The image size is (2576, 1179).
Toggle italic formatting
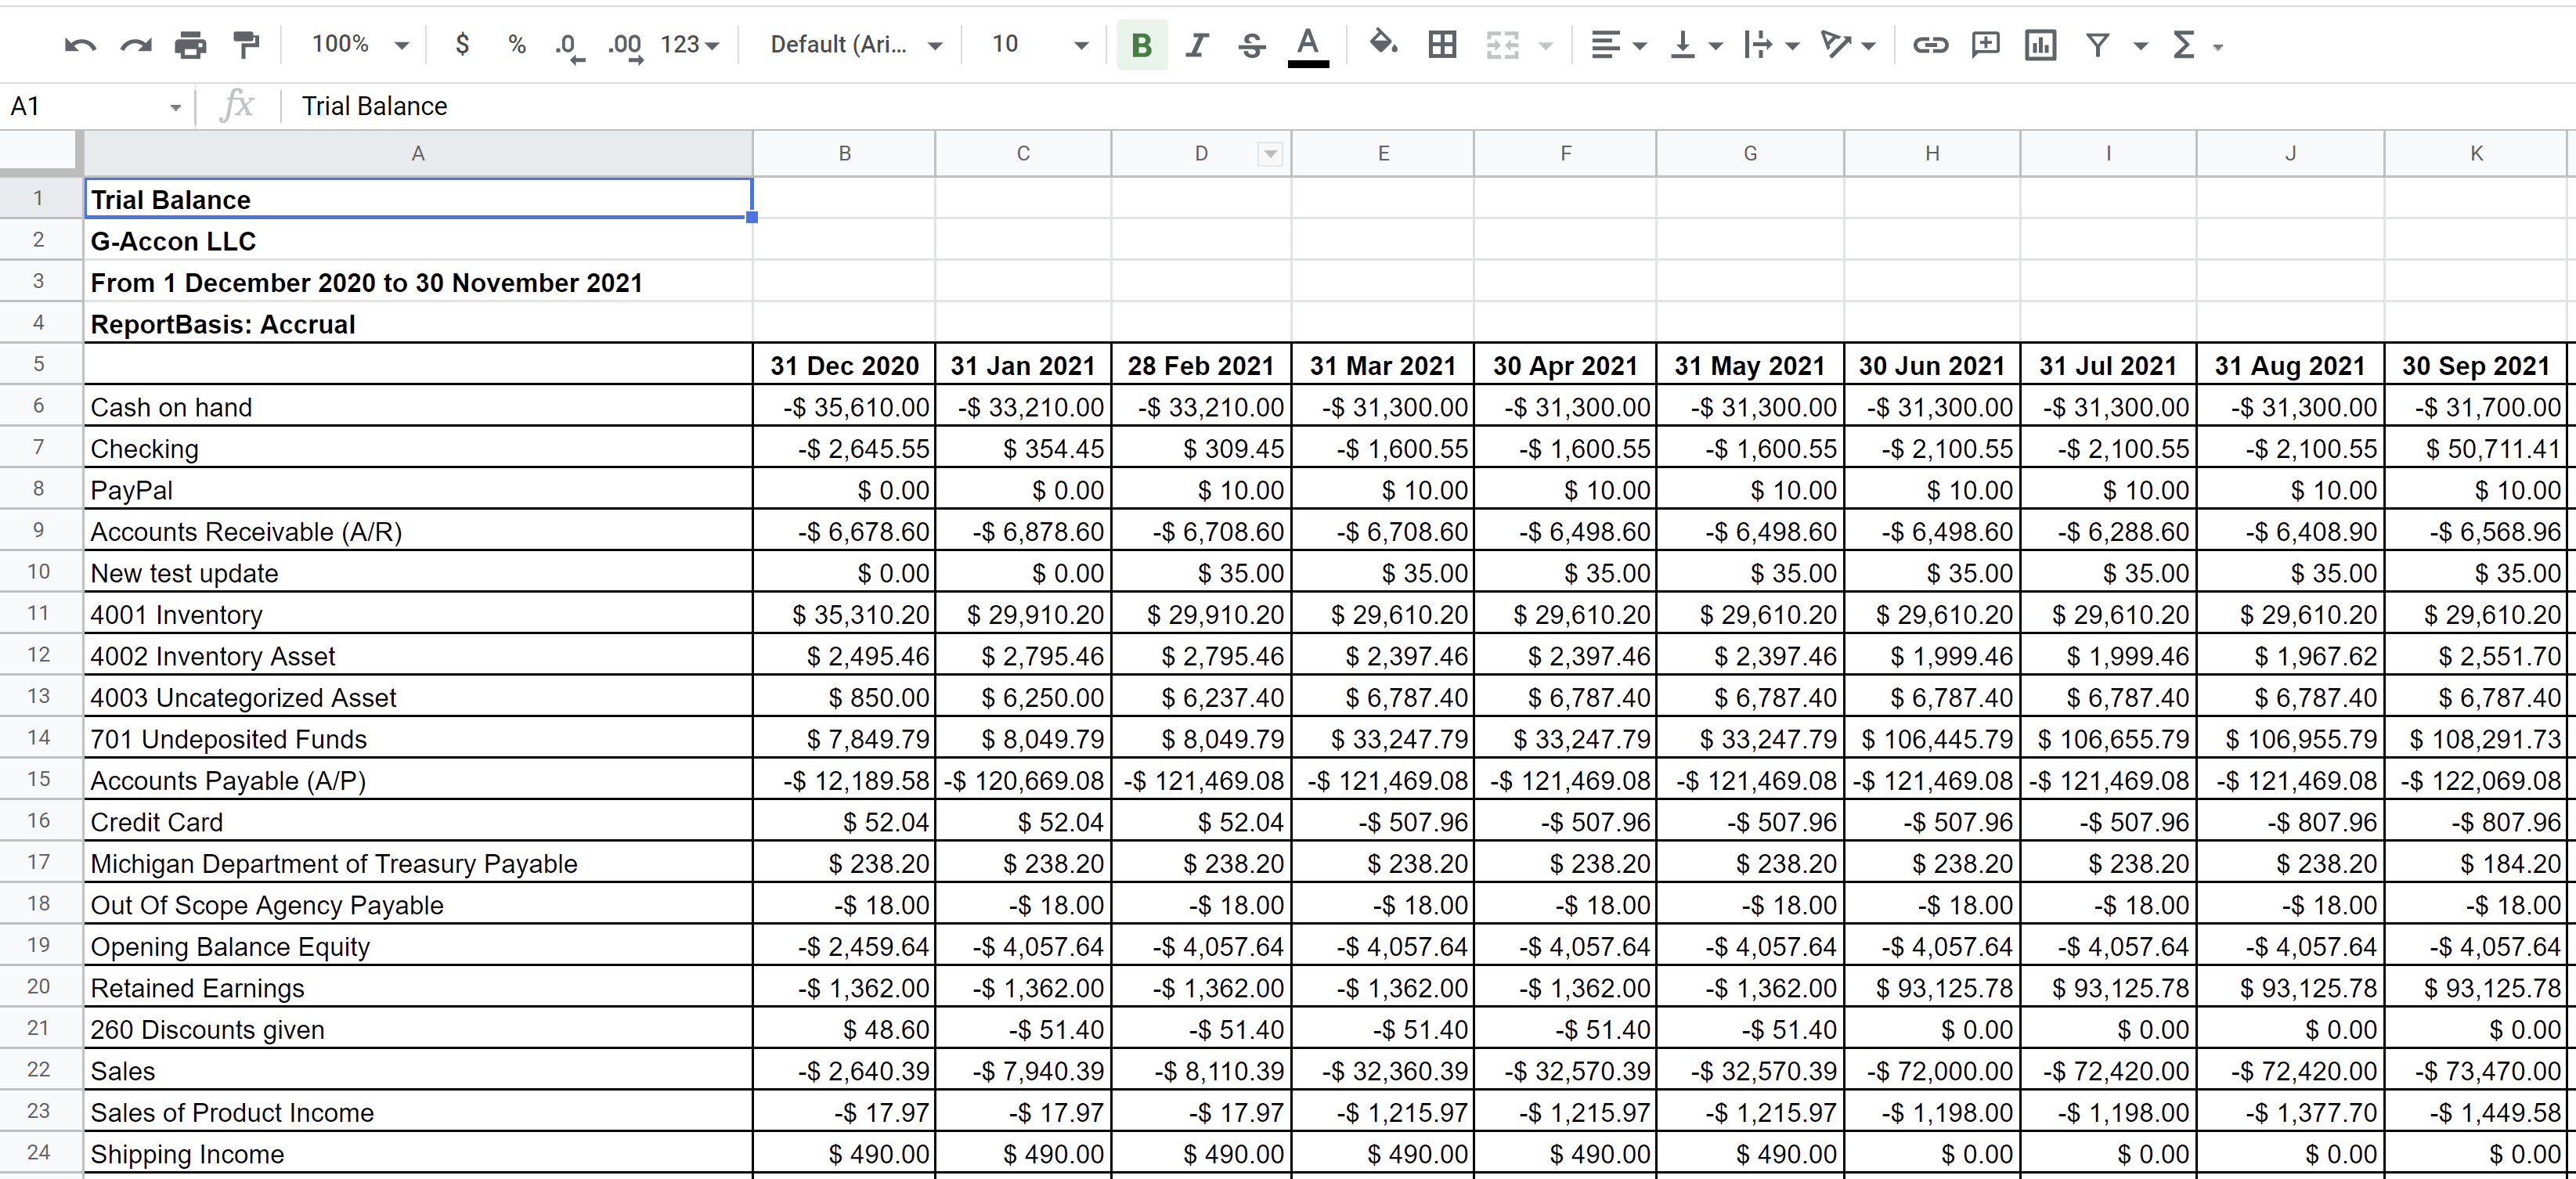click(1196, 45)
